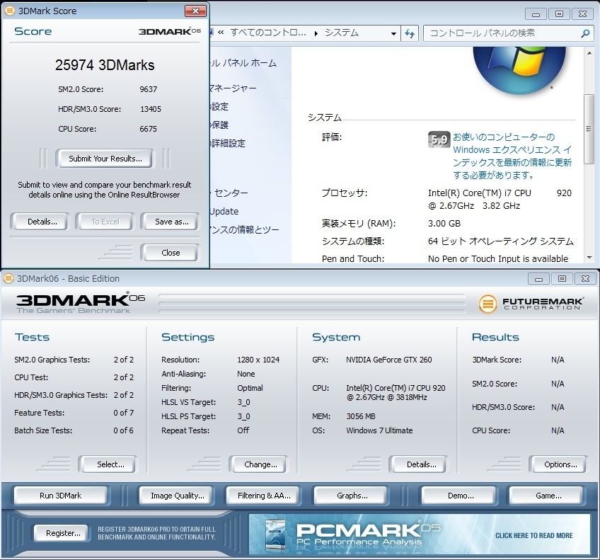Click Save as button
Screen dimensions: 600x560
click(171, 222)
